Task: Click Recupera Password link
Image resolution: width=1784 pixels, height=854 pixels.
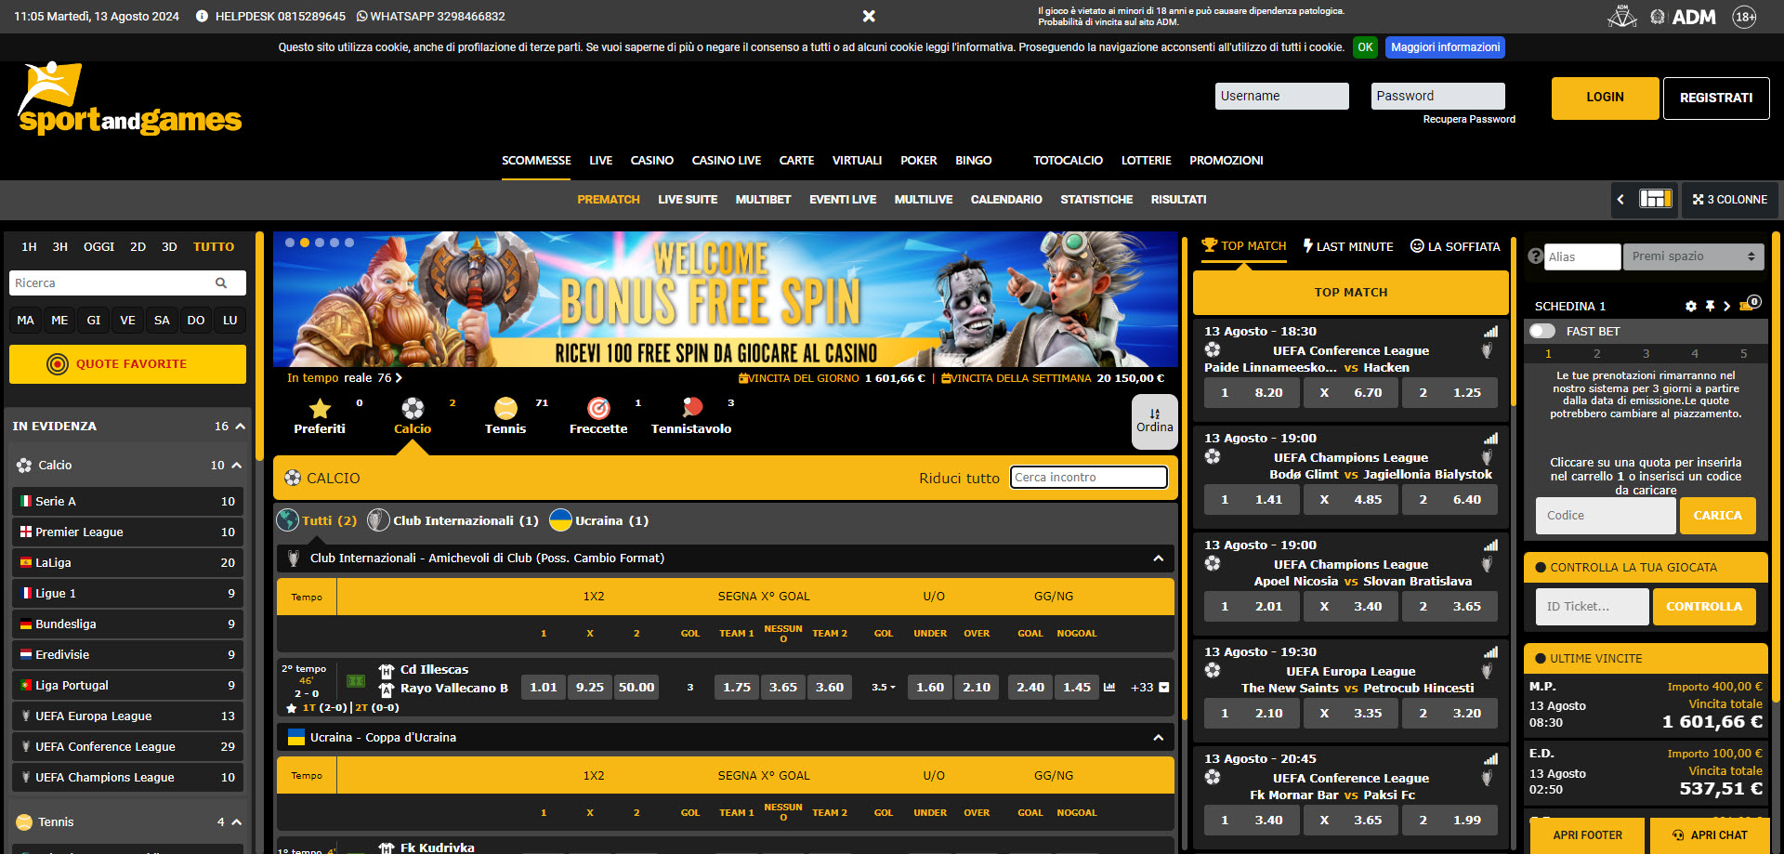Action: [x=1469, y=119]
